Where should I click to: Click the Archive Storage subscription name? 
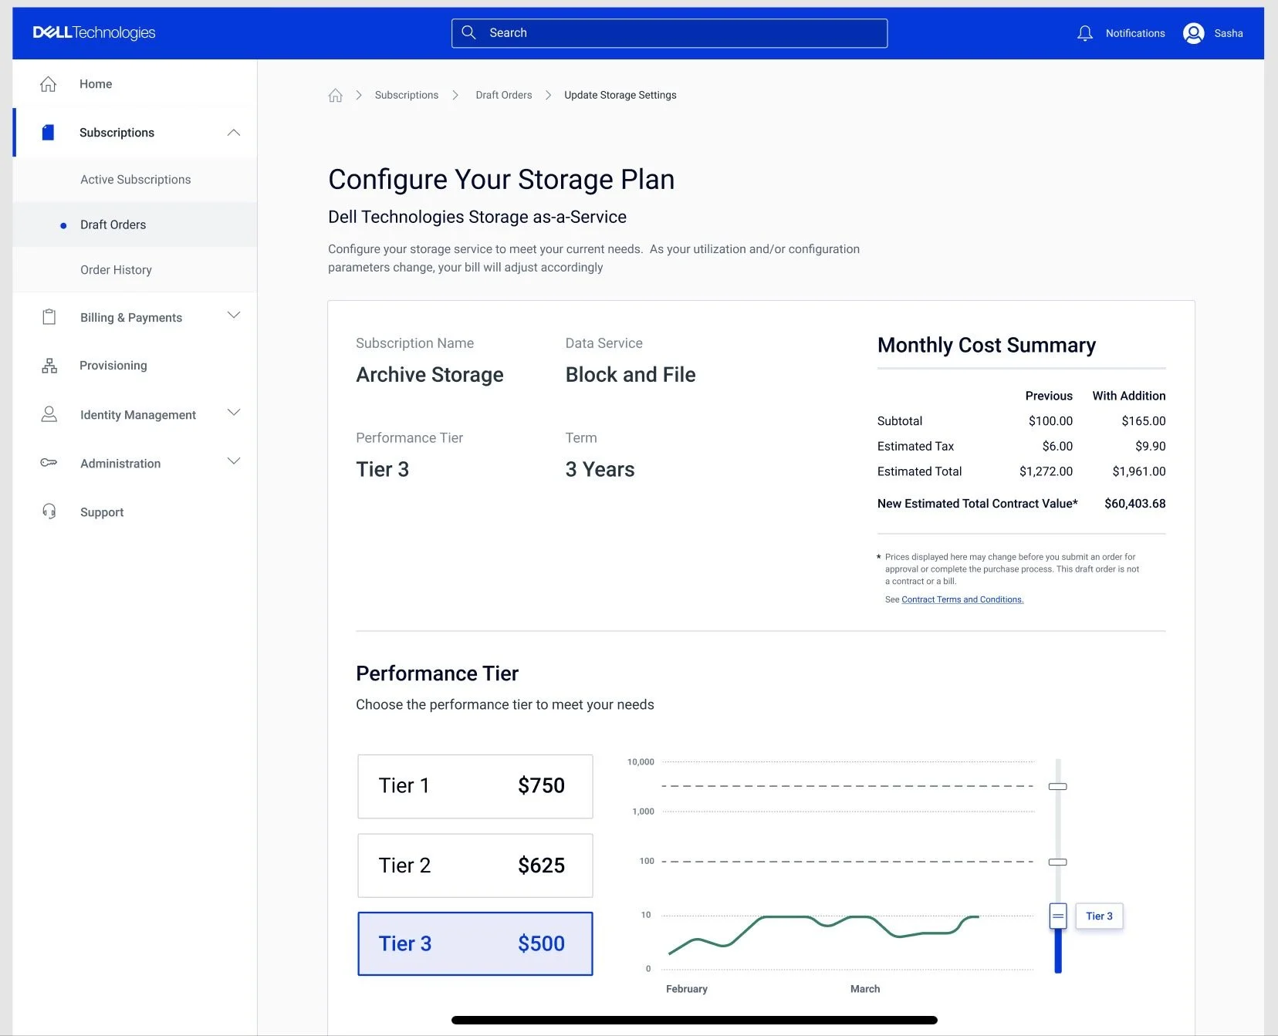[x=429, y=375]
